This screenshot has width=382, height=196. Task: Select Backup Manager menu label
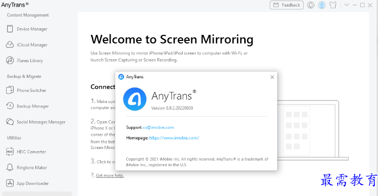pyautogui.click(x=33, y=106)
